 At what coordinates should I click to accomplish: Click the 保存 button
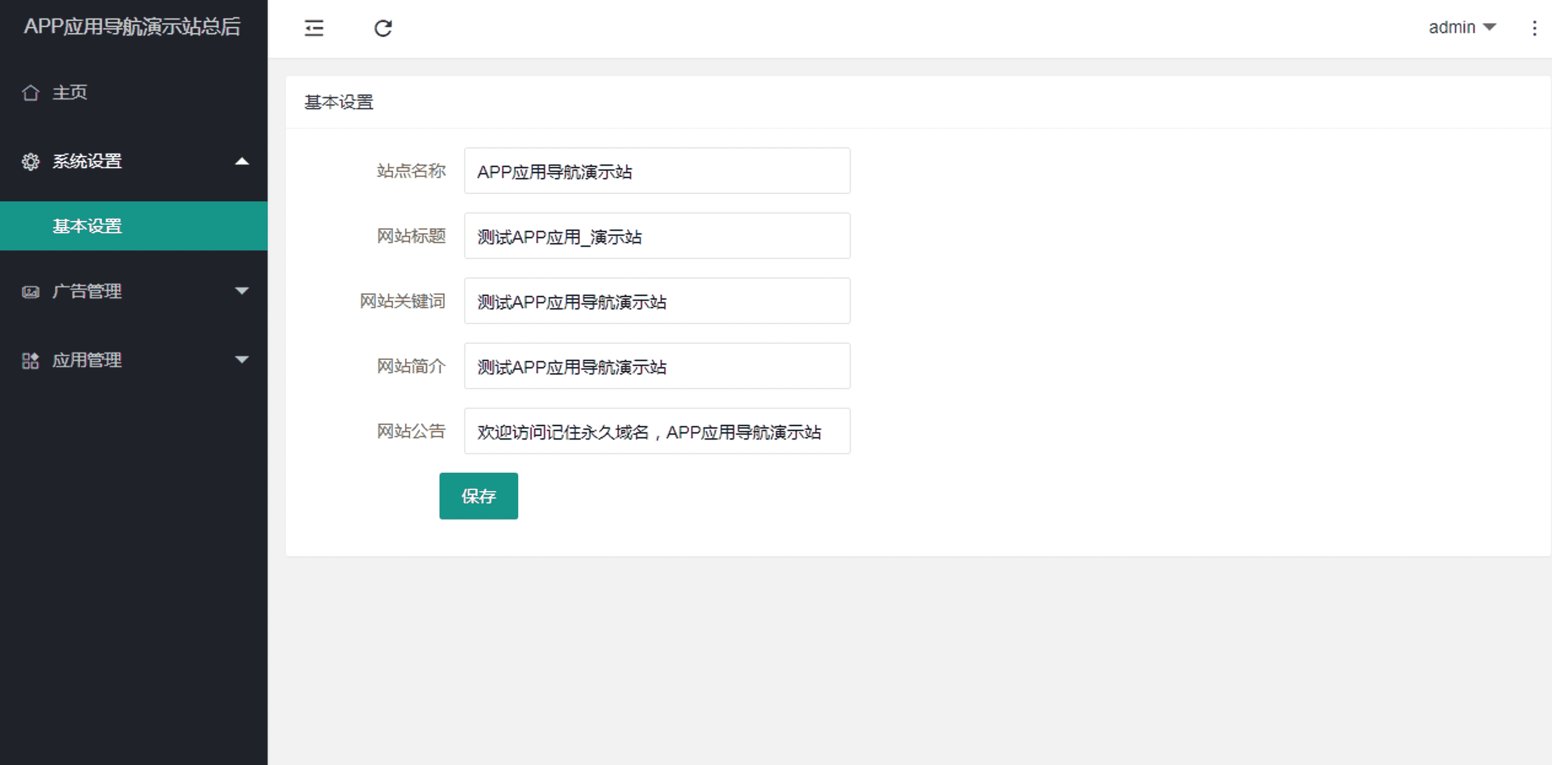pyautogui.click(x=479, y=496)
